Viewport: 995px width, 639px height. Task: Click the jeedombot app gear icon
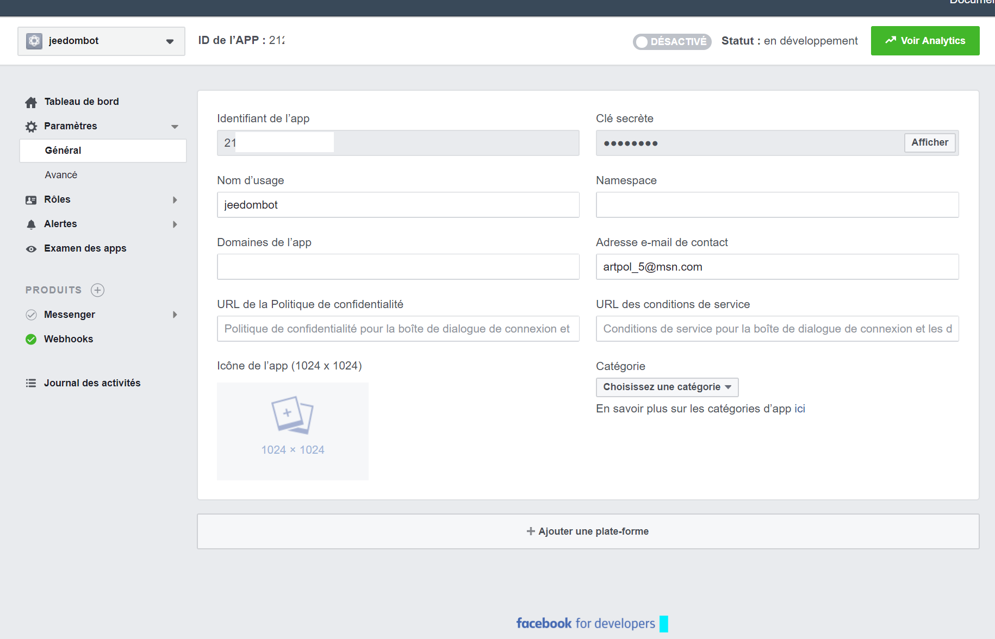(x=34, y=41)
